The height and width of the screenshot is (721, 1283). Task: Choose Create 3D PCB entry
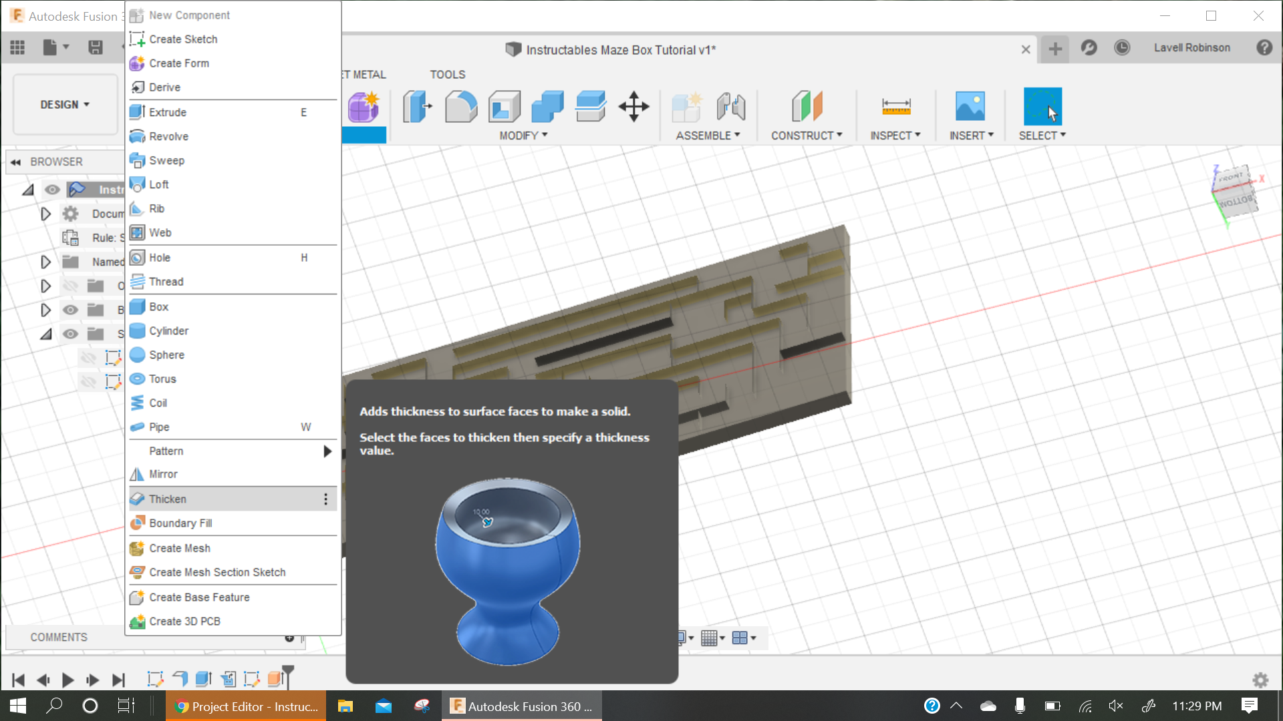[233, 622]
